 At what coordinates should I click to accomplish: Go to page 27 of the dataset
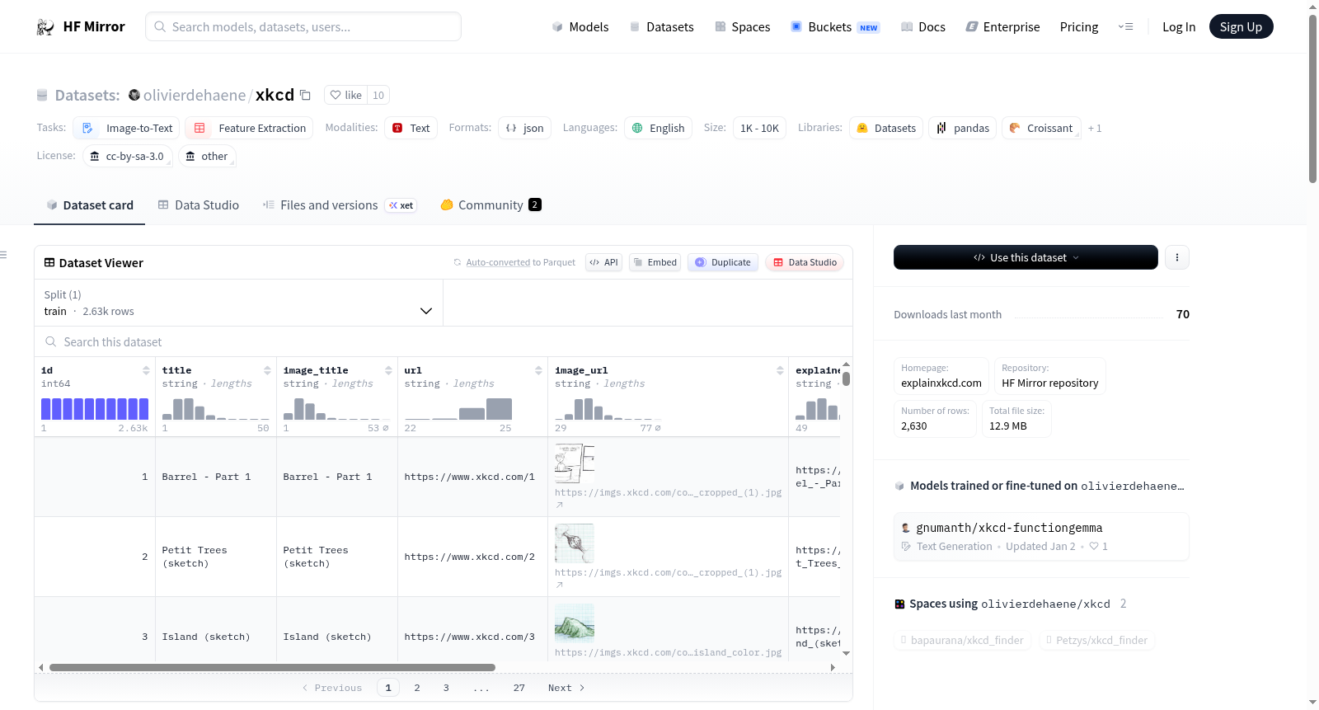pyautogui.click(x=519, y=688)
